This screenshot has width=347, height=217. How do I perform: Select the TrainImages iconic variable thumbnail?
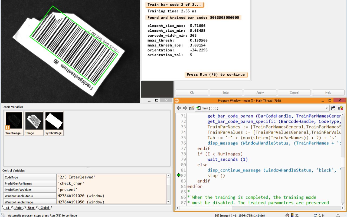point(14,124)
